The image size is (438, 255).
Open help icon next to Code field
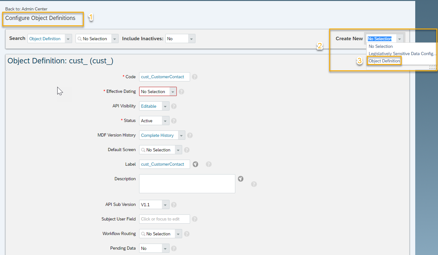195,77
